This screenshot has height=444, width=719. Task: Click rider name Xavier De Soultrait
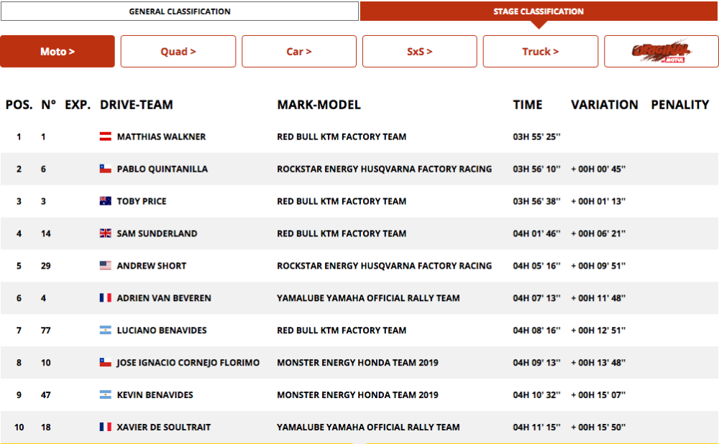[x=164, y=427]
